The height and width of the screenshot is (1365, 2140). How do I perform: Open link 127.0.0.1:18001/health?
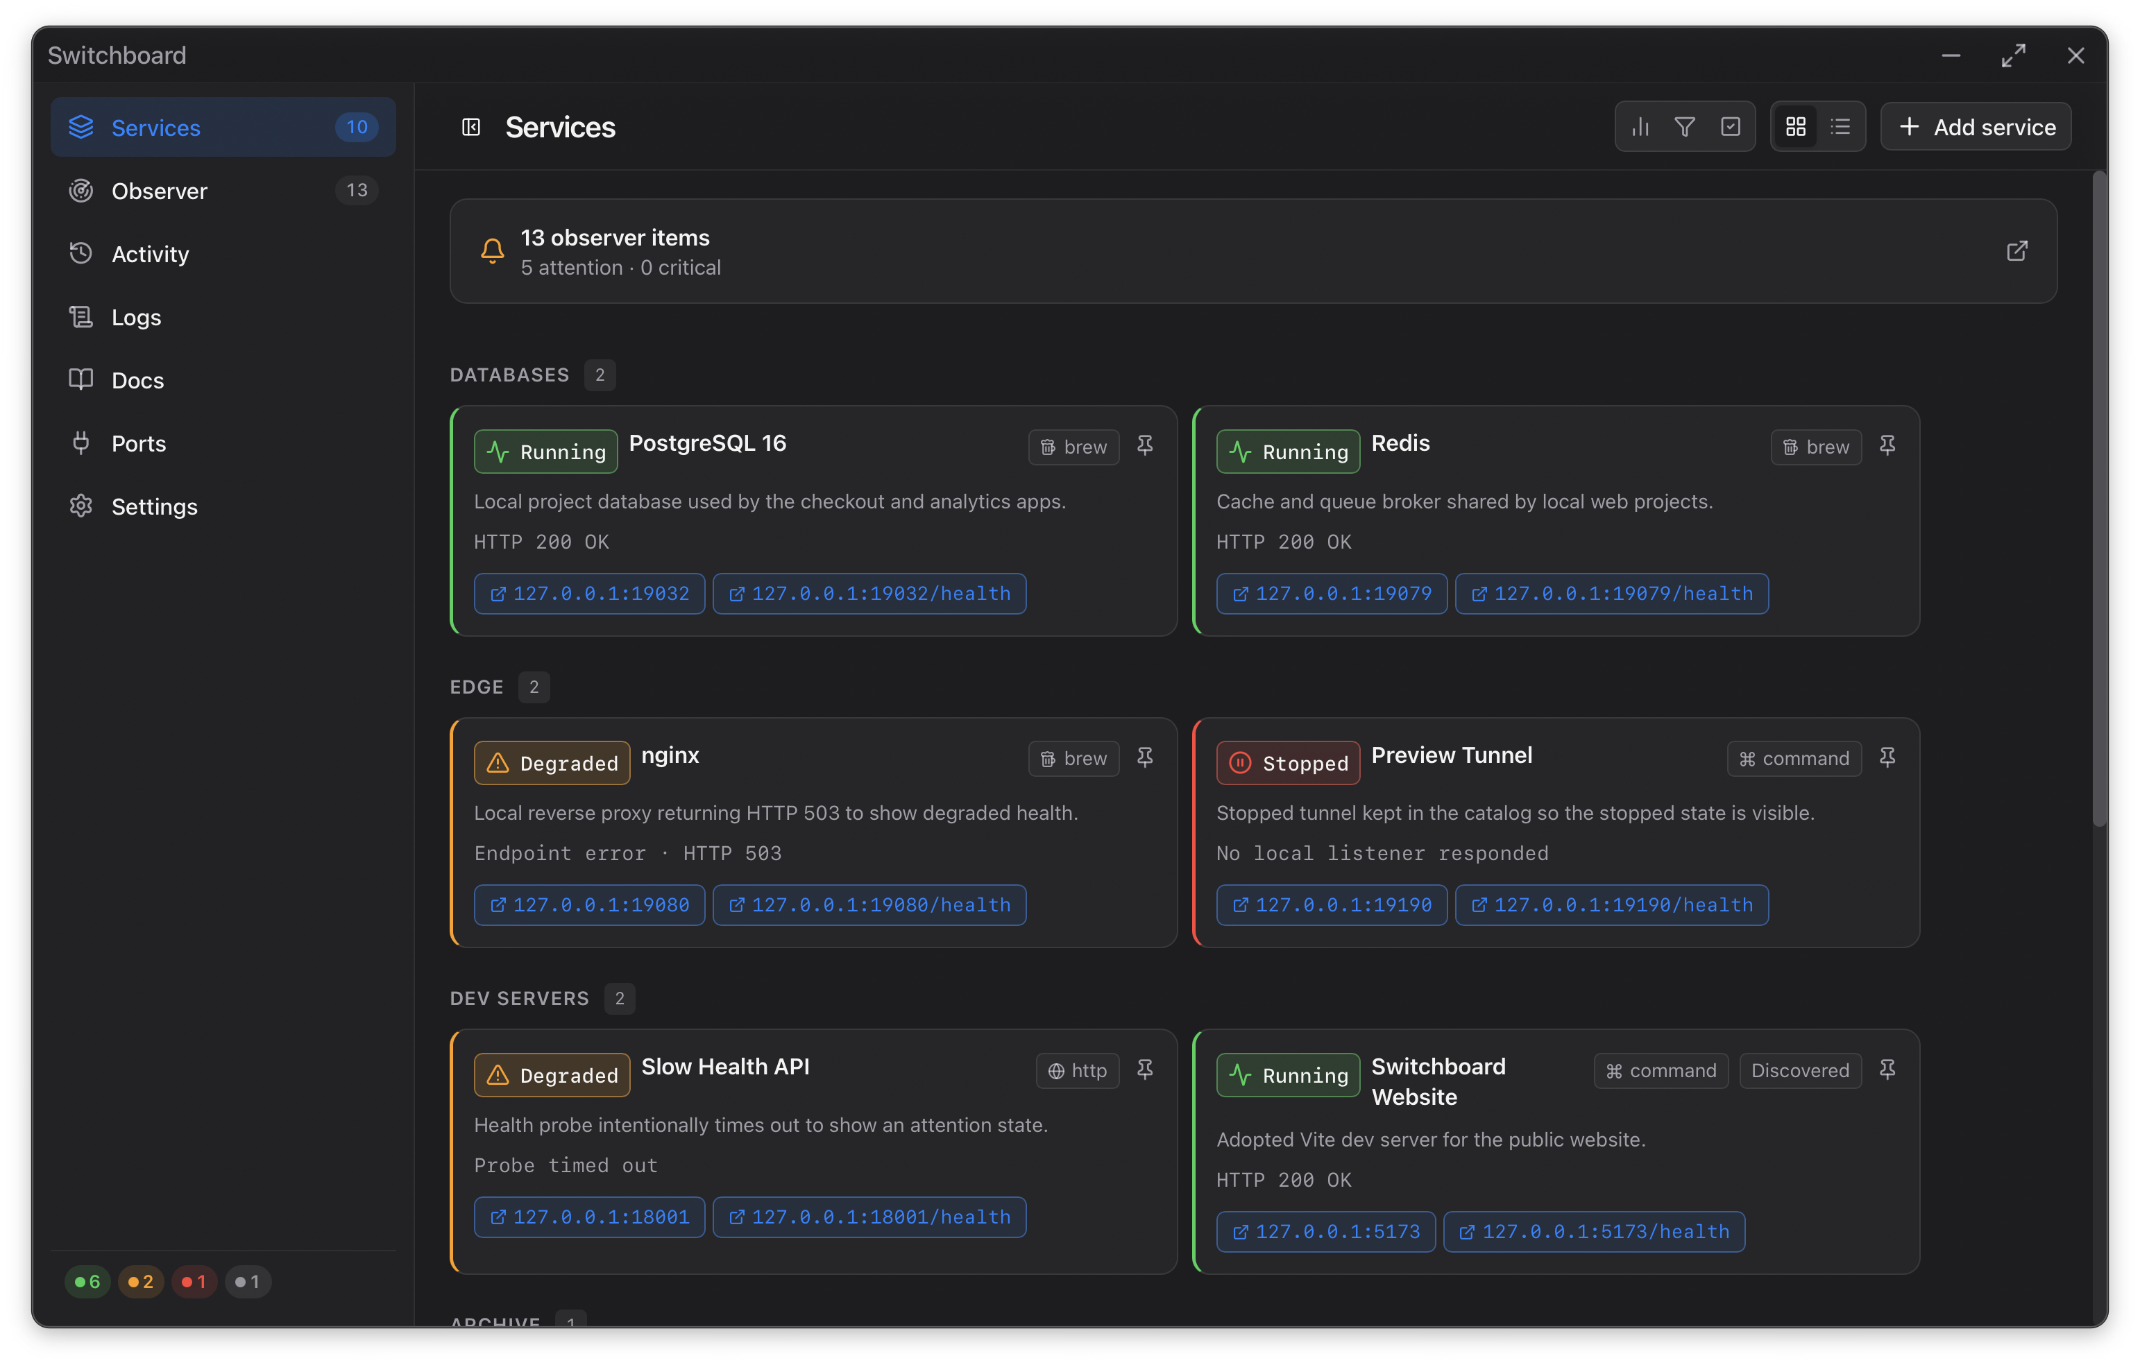click(869, 1217)
